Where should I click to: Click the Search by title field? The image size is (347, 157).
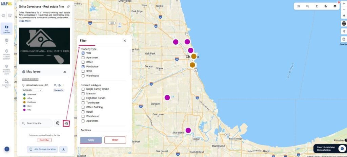coord(36,124)
